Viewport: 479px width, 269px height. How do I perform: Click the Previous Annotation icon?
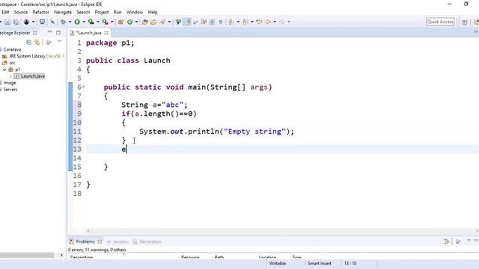(x=245, y=22)
